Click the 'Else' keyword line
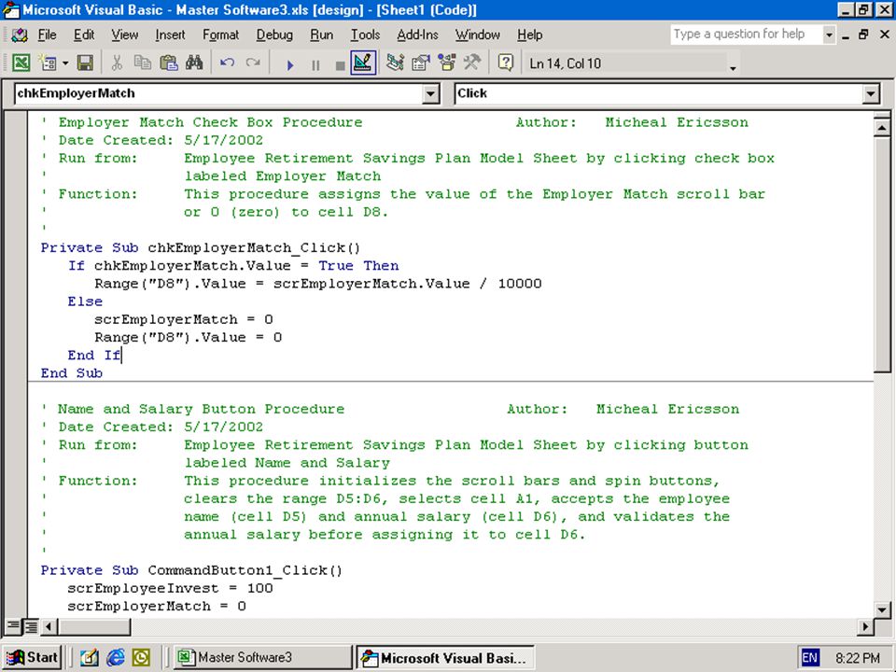This screenshot has width=896, height=672. 85,301
